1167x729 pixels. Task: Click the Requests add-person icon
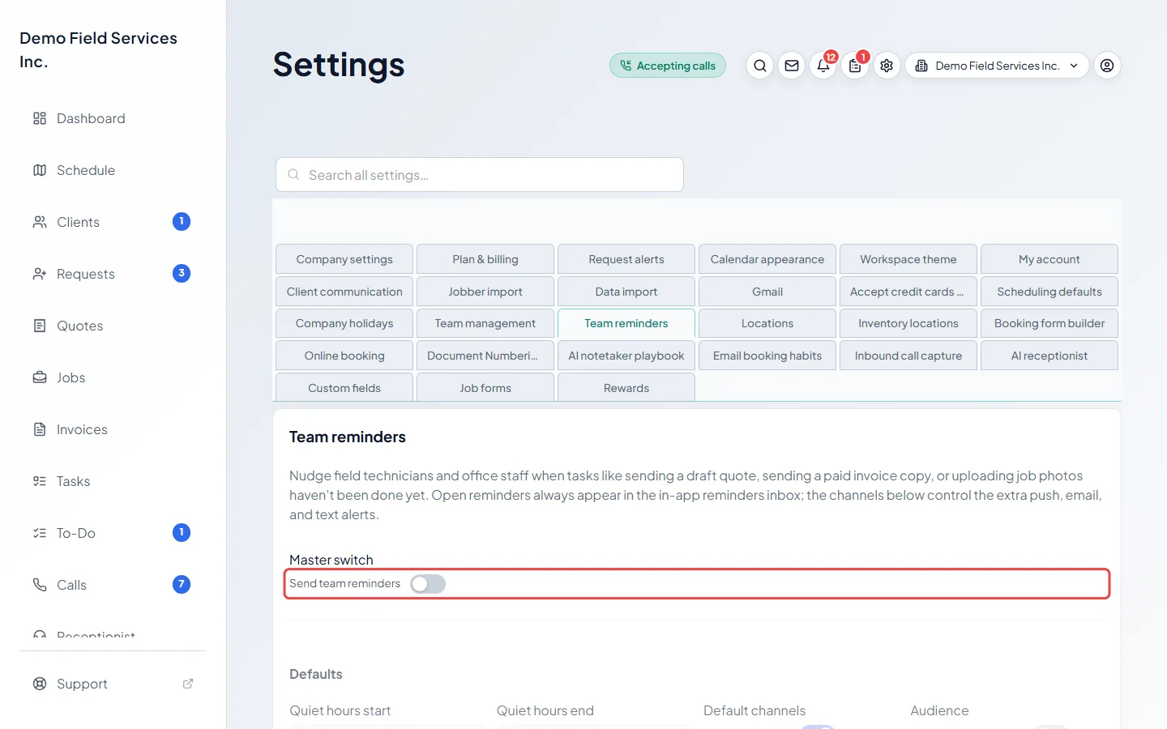coord(40,274)
